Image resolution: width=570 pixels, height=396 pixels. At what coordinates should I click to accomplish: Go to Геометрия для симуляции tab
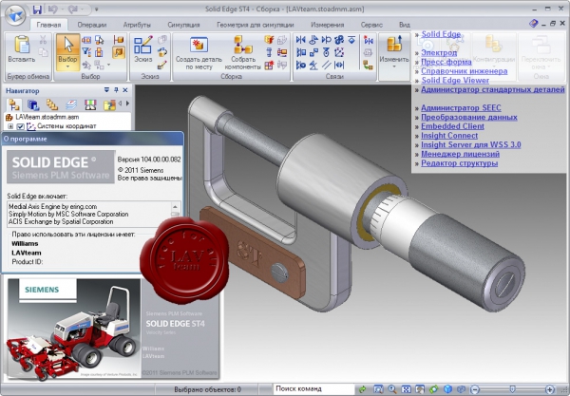click(256, 25)
